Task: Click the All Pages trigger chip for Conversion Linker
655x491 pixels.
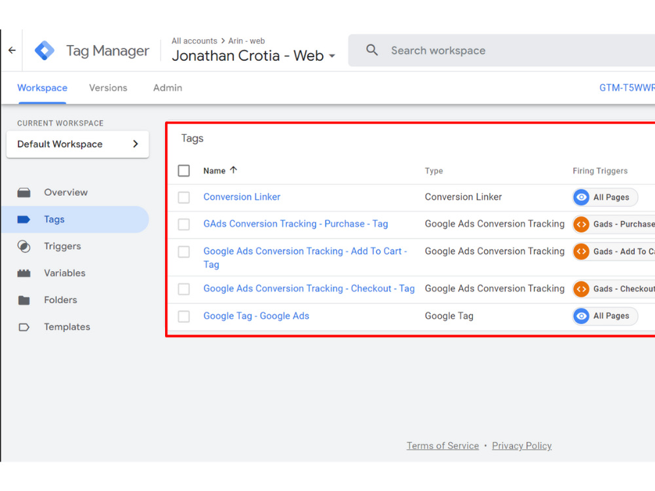Action: coord(605,197)
